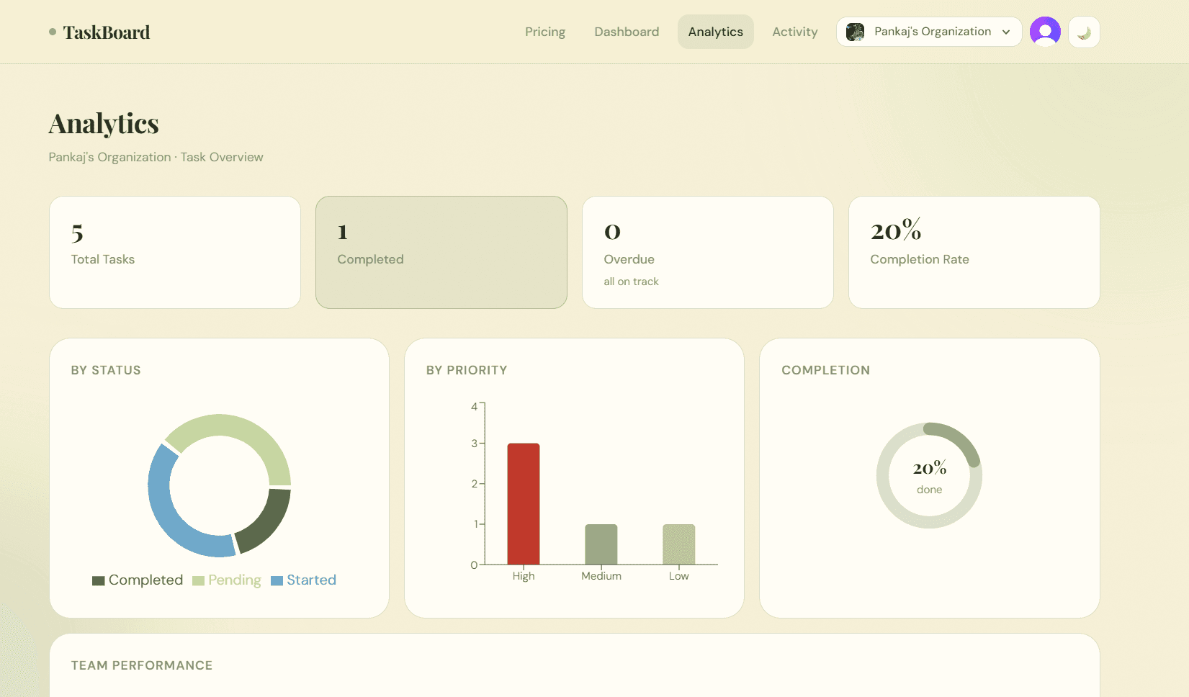Toggle the Pending legend entry
The width and height of the screenshot is (1189, 697).
point(227,580)
